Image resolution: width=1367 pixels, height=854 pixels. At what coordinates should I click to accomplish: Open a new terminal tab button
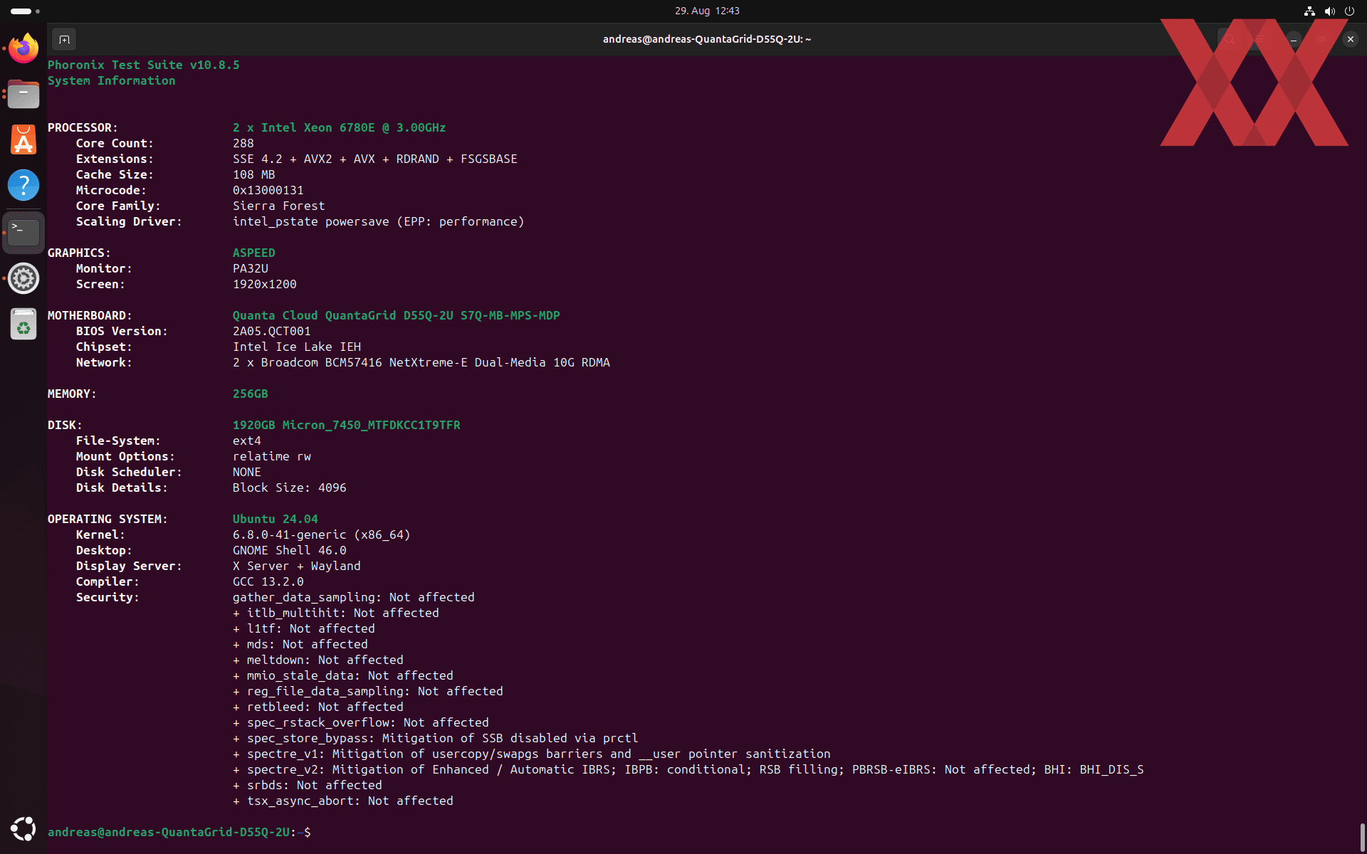(64, 39)
